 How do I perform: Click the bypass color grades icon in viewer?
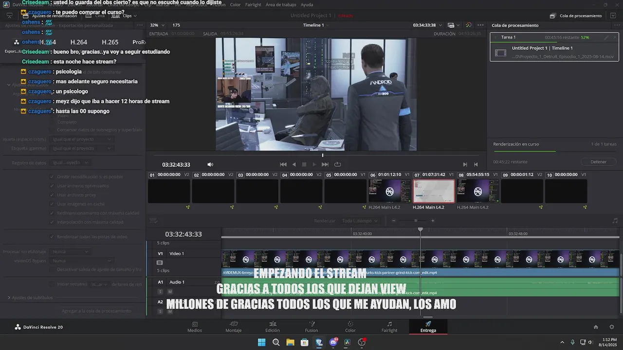tap(468, 25)
